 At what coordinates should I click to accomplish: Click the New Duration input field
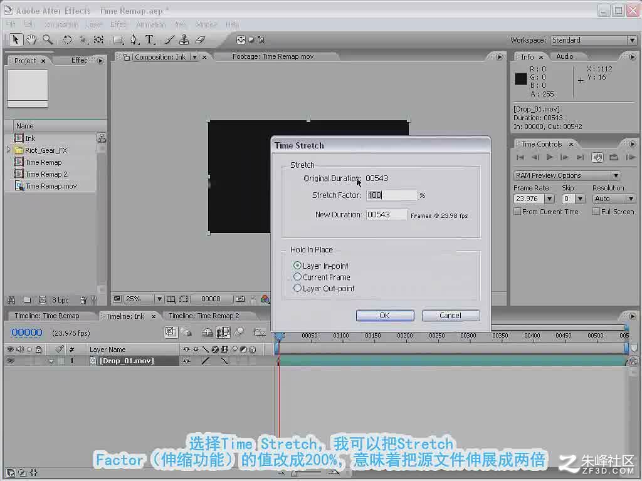(386, 215)
